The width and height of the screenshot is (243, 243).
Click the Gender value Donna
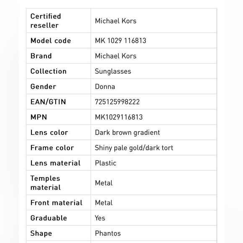pos(105,86)
